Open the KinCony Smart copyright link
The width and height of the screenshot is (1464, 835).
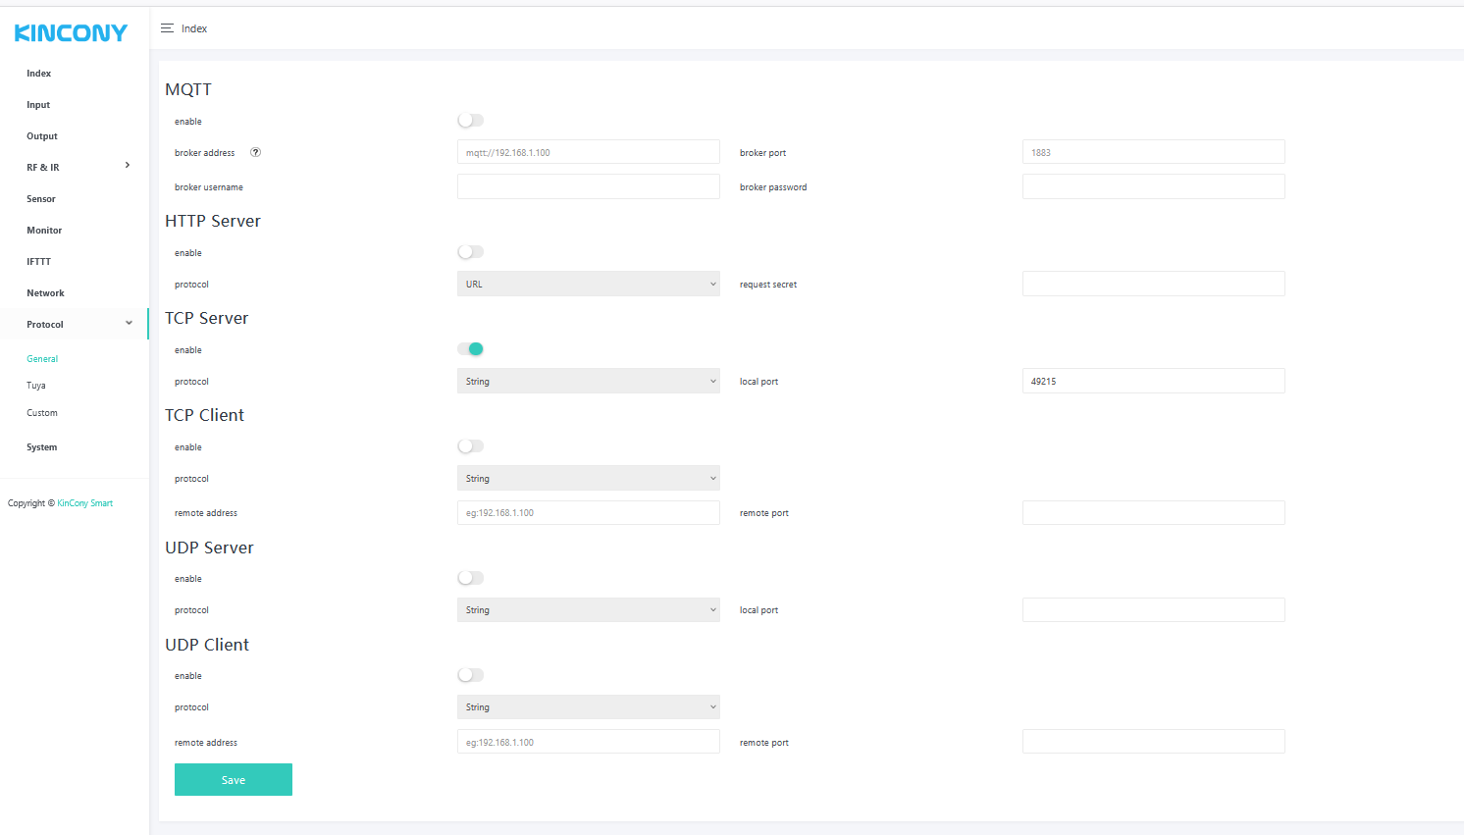[x=84, y=503]
